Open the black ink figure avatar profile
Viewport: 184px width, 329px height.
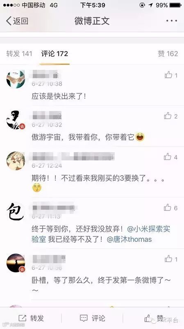coord(16,120)
